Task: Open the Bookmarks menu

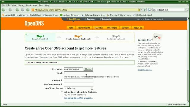Action: tap(31, 5)
